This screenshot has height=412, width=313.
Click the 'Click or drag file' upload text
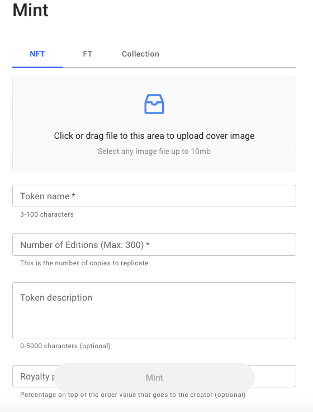point(154,136)
